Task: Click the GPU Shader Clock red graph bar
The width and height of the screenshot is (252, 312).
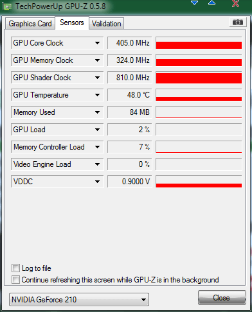Action: click(199, 78)
